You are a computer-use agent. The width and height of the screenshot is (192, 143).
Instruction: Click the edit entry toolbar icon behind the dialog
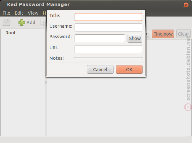43,22
